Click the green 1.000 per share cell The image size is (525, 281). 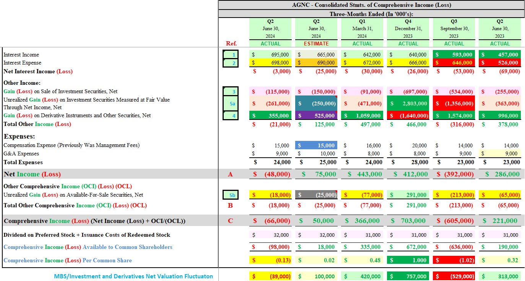(408, 260)
